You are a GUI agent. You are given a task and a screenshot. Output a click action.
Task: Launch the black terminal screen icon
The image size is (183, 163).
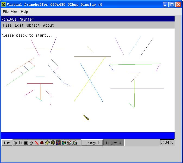(26, 143)
